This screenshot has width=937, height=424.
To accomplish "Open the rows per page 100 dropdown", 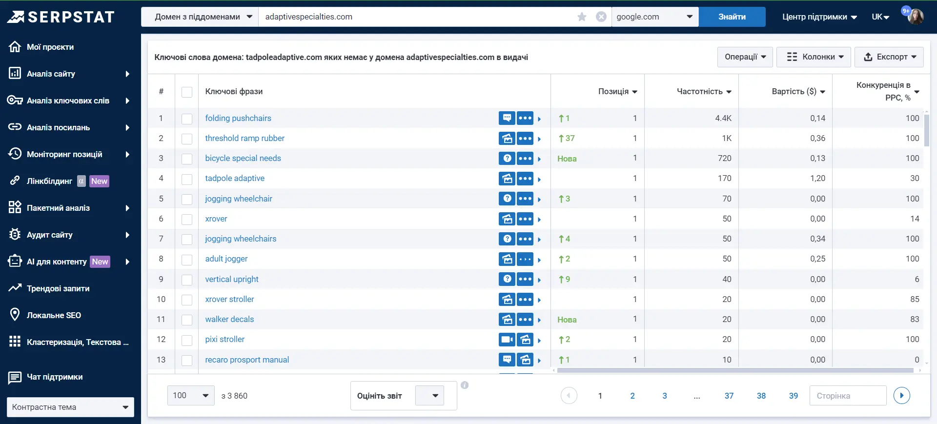I will (x=191, y=396).
